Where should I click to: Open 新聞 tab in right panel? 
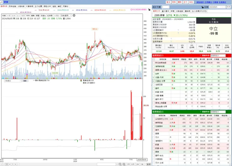pyautogui.click(x=172, y=11)
